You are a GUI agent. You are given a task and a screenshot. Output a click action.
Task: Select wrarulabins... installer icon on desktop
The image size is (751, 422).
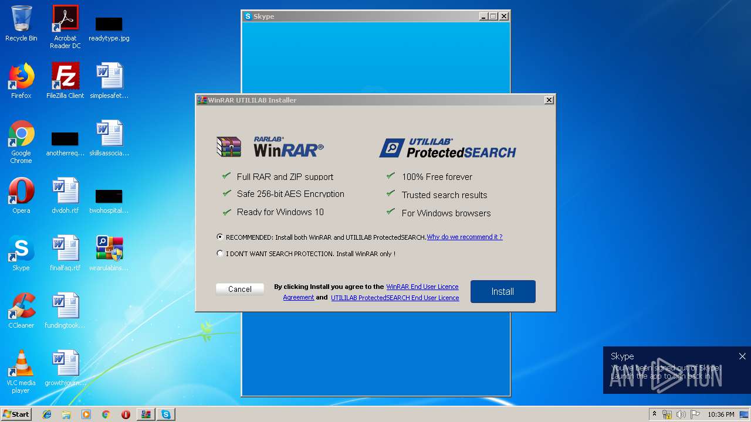[x=109, y=253]
